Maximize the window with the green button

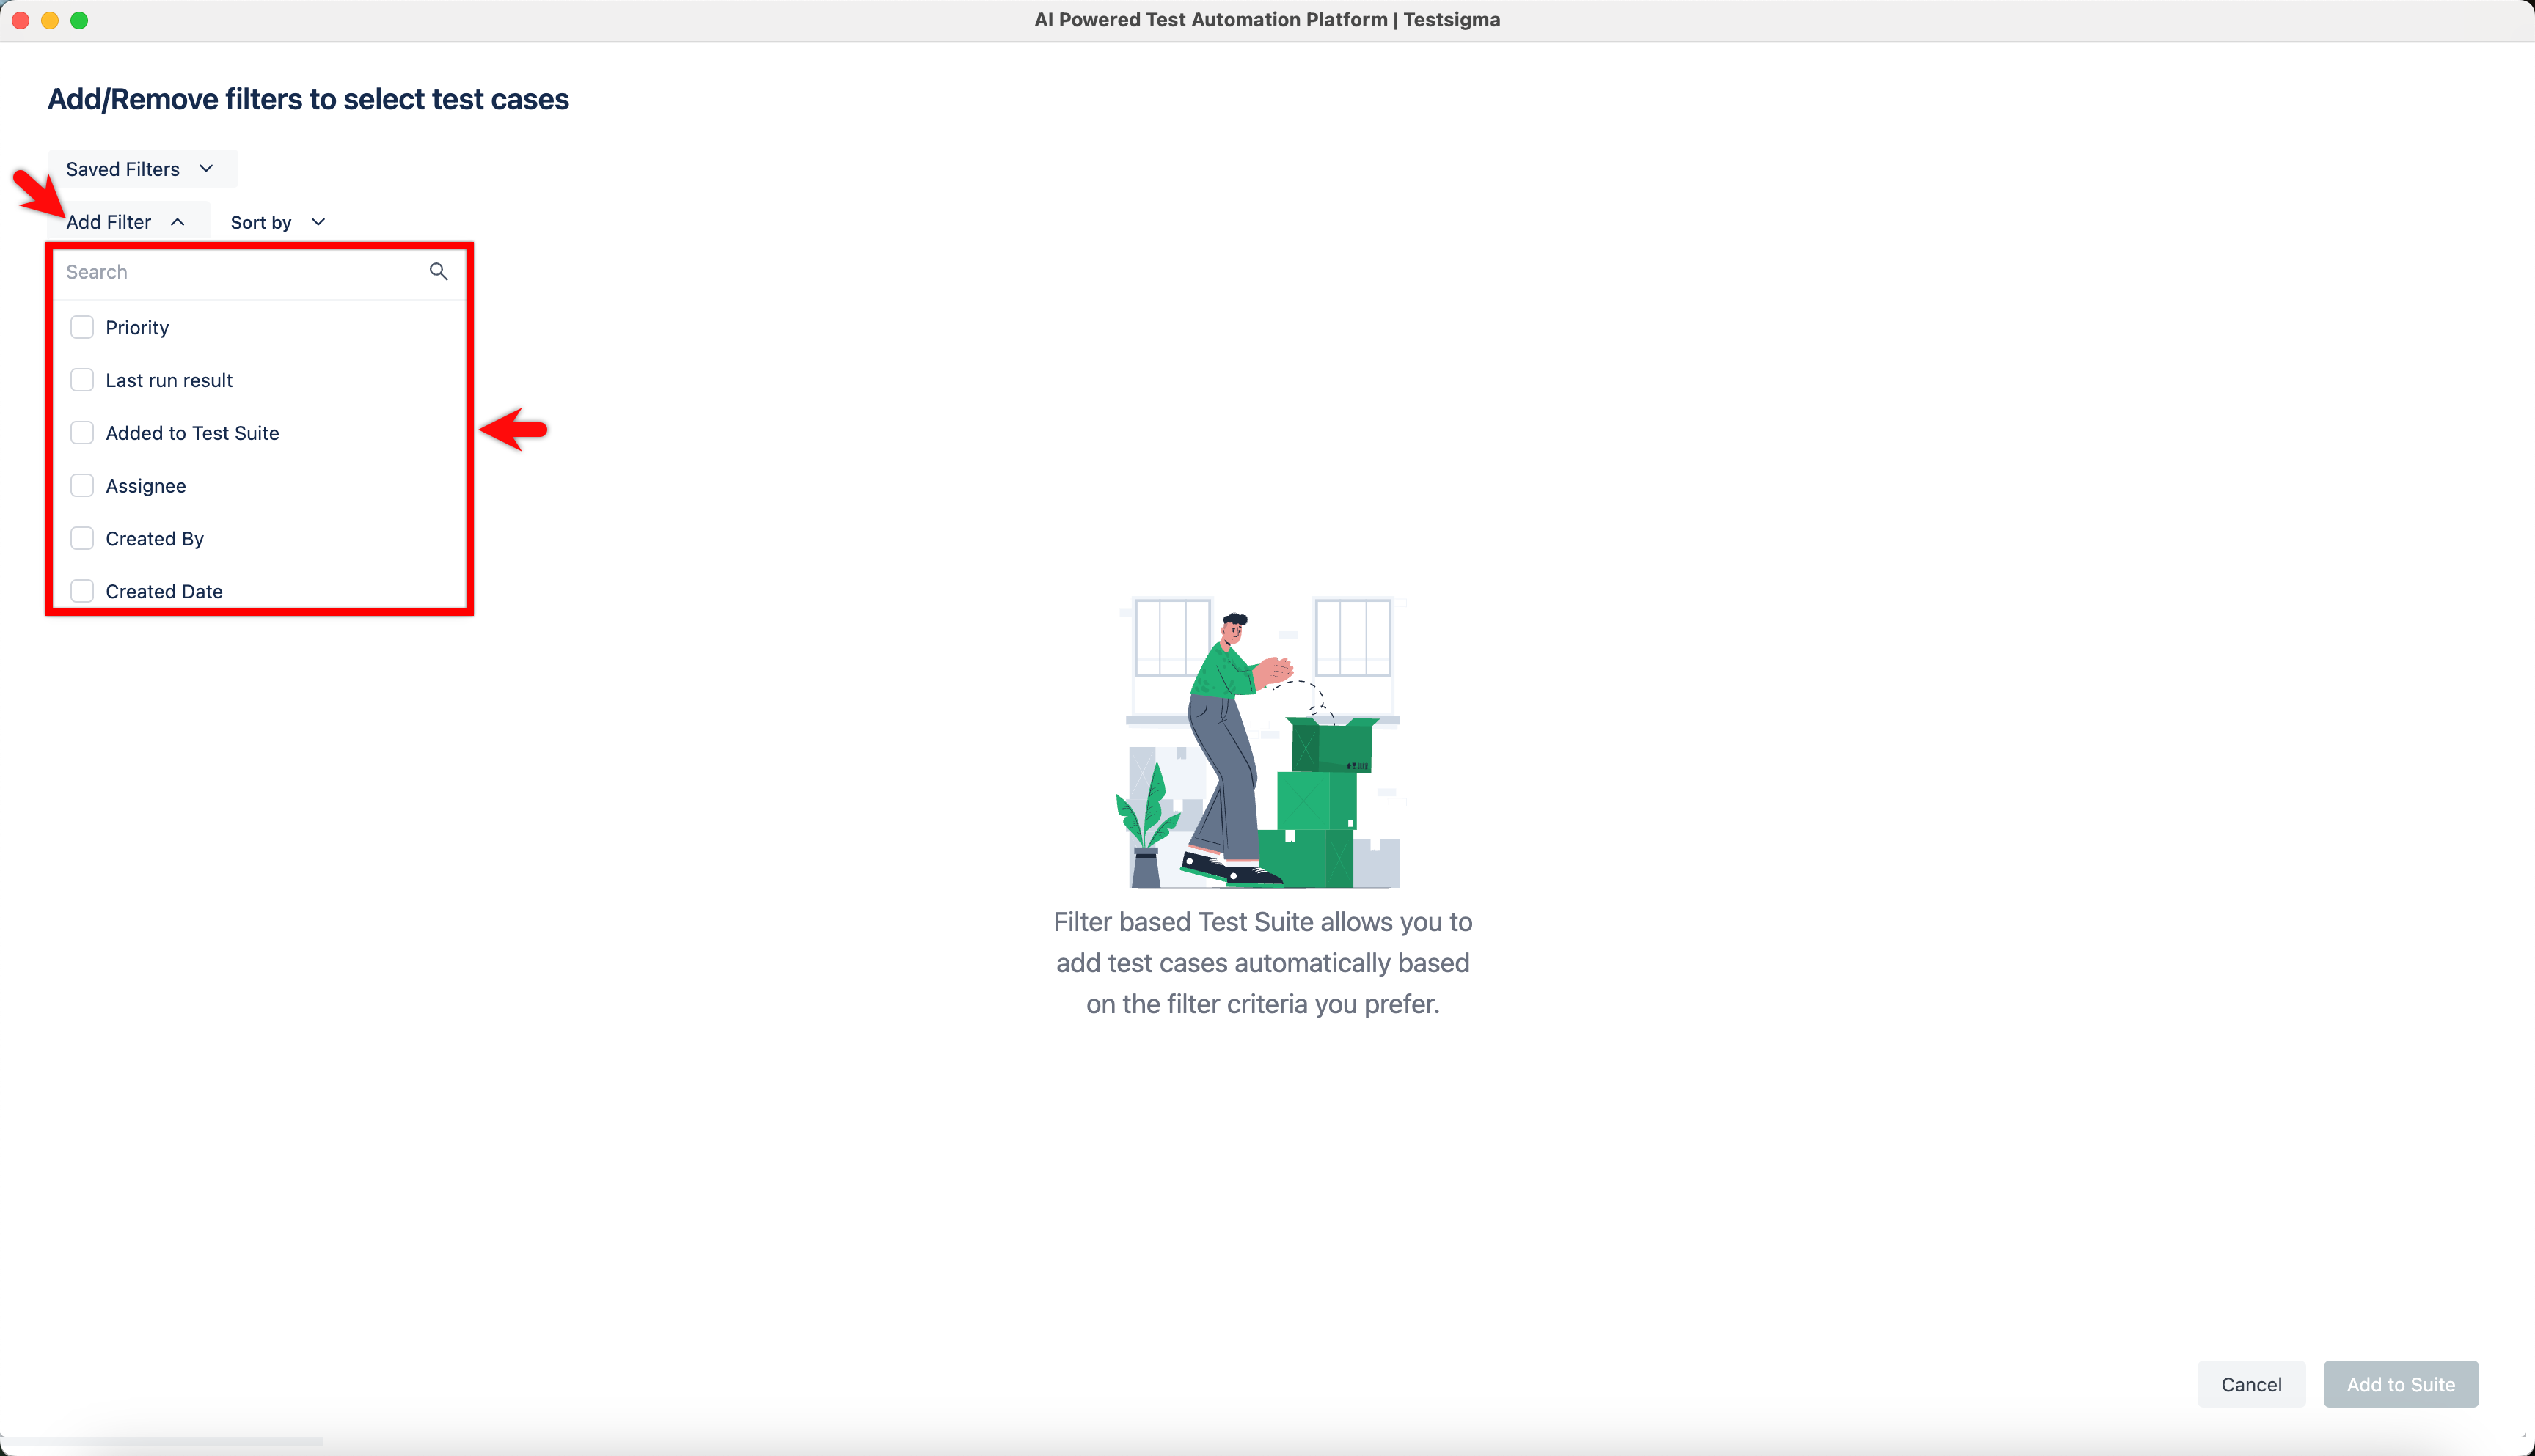point(80,19)
